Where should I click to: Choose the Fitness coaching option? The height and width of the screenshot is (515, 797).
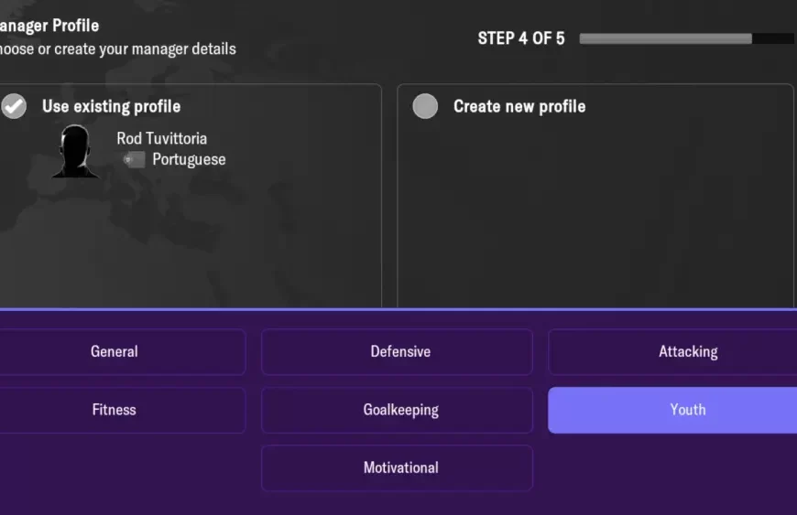tap(115, 410)
